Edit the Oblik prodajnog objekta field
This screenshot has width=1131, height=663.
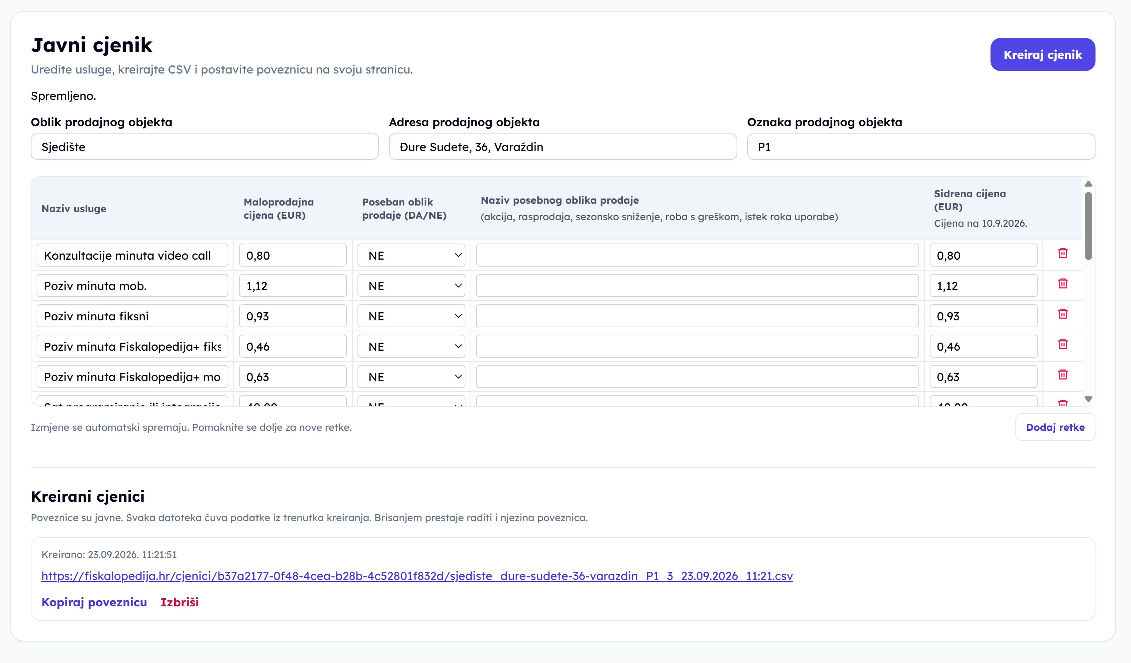(205, 147)
